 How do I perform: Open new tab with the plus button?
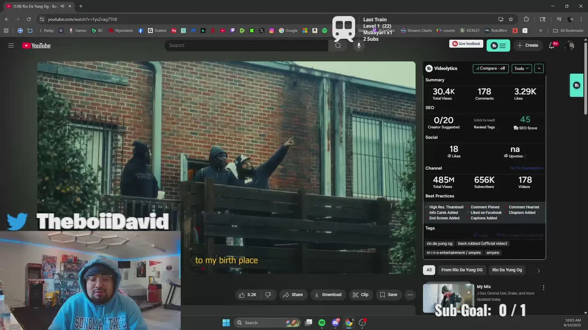tap(80, 6)
